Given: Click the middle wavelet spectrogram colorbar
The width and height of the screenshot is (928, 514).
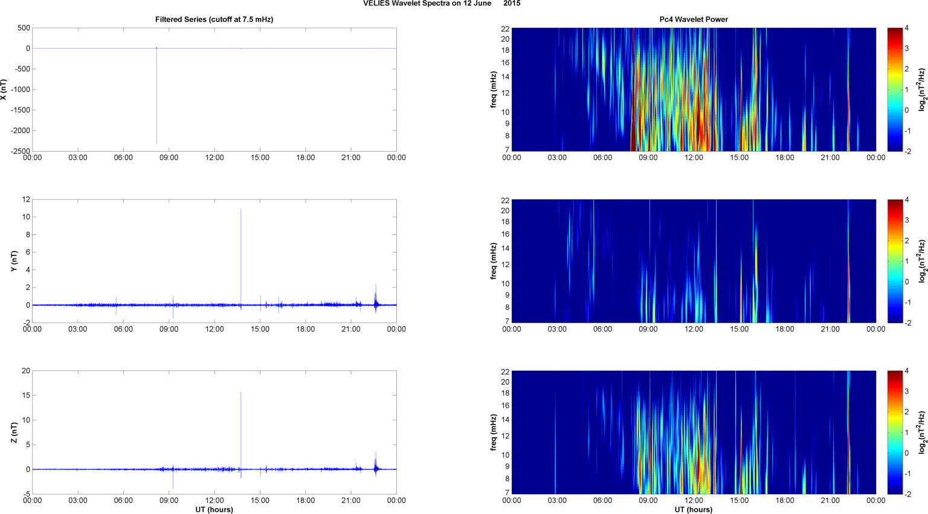Looking at the screenshot, I should click(x=895, y=261).
